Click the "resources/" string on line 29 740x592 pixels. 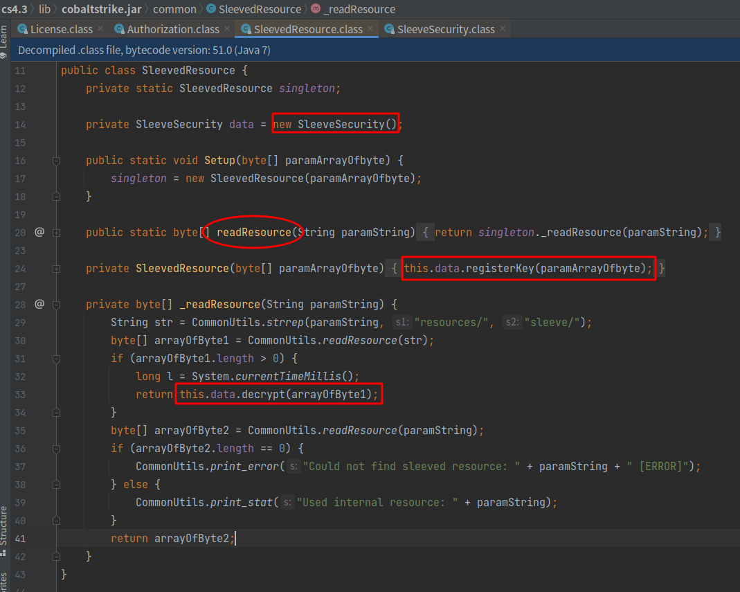click(451, 323)
